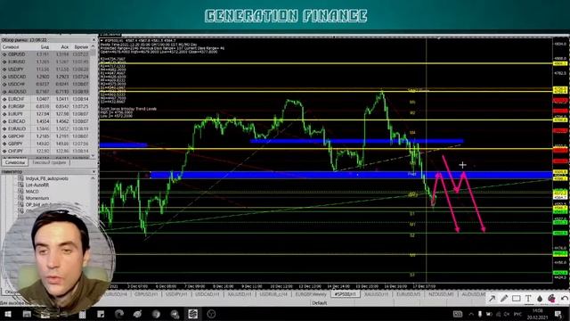Select the arrow annotation tool
This screenshot has width=570, height=321.
tap(492, 299)
